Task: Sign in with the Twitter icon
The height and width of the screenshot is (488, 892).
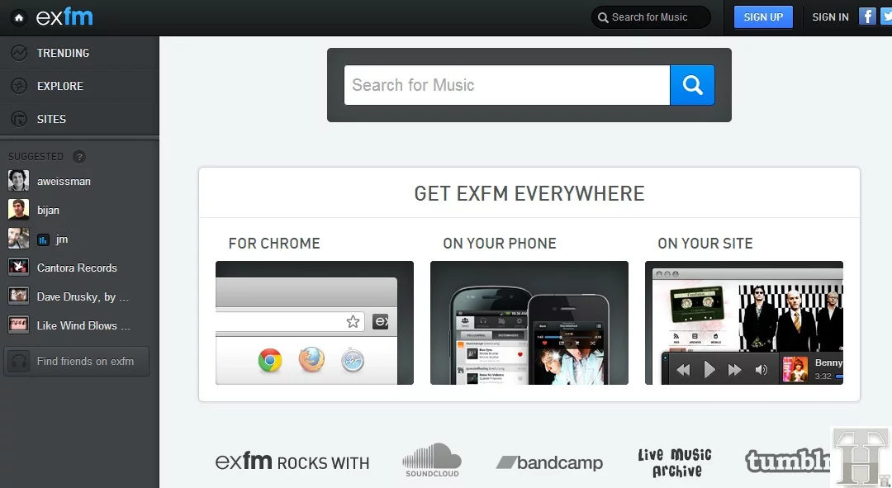Action: (886, 16)
